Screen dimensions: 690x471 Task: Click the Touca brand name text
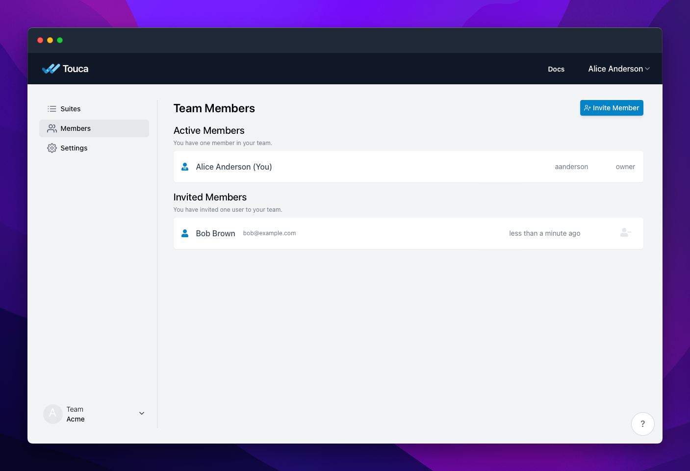coord(76,69)
